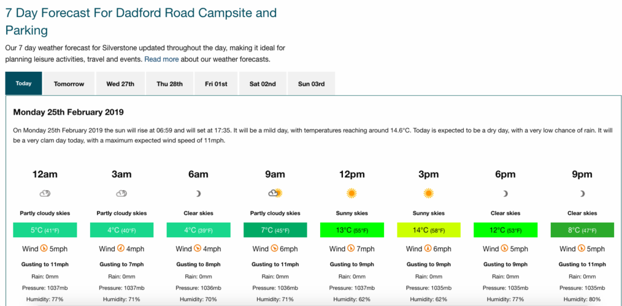Click the 9pm crescent moon icon
This screenshot has width=622, height=306.
582,193
